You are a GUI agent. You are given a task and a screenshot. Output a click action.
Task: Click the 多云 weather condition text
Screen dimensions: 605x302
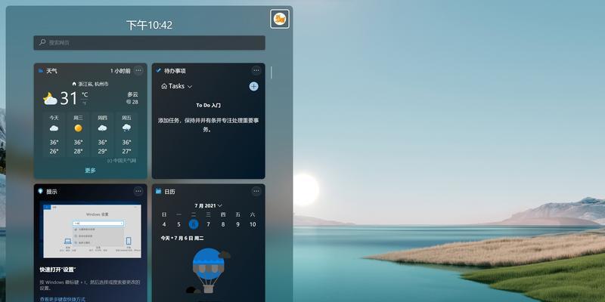tap(133, 94)
